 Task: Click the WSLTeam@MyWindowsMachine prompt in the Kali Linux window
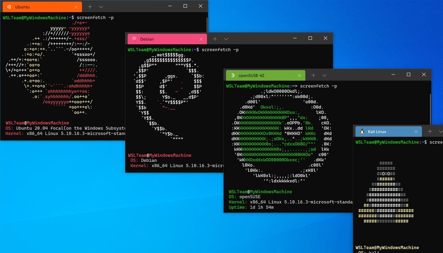[x=387, y=142]
